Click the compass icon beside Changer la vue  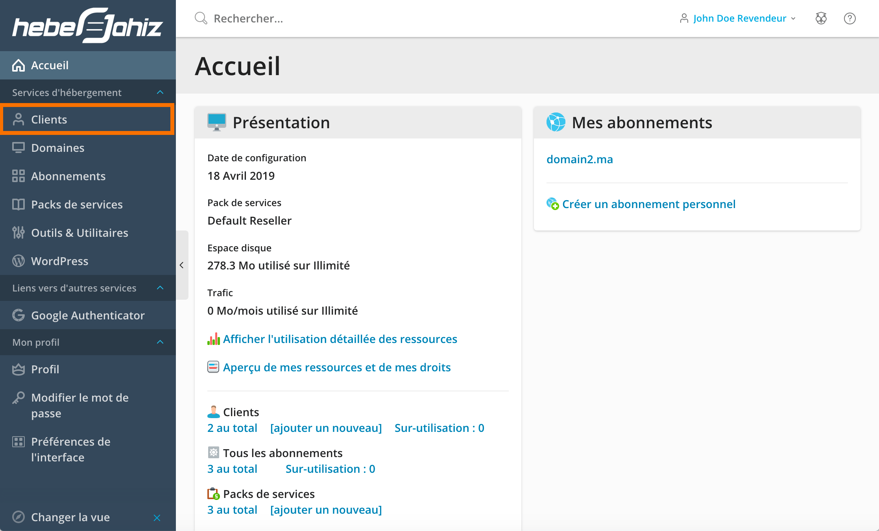click(x=18, y=517)
